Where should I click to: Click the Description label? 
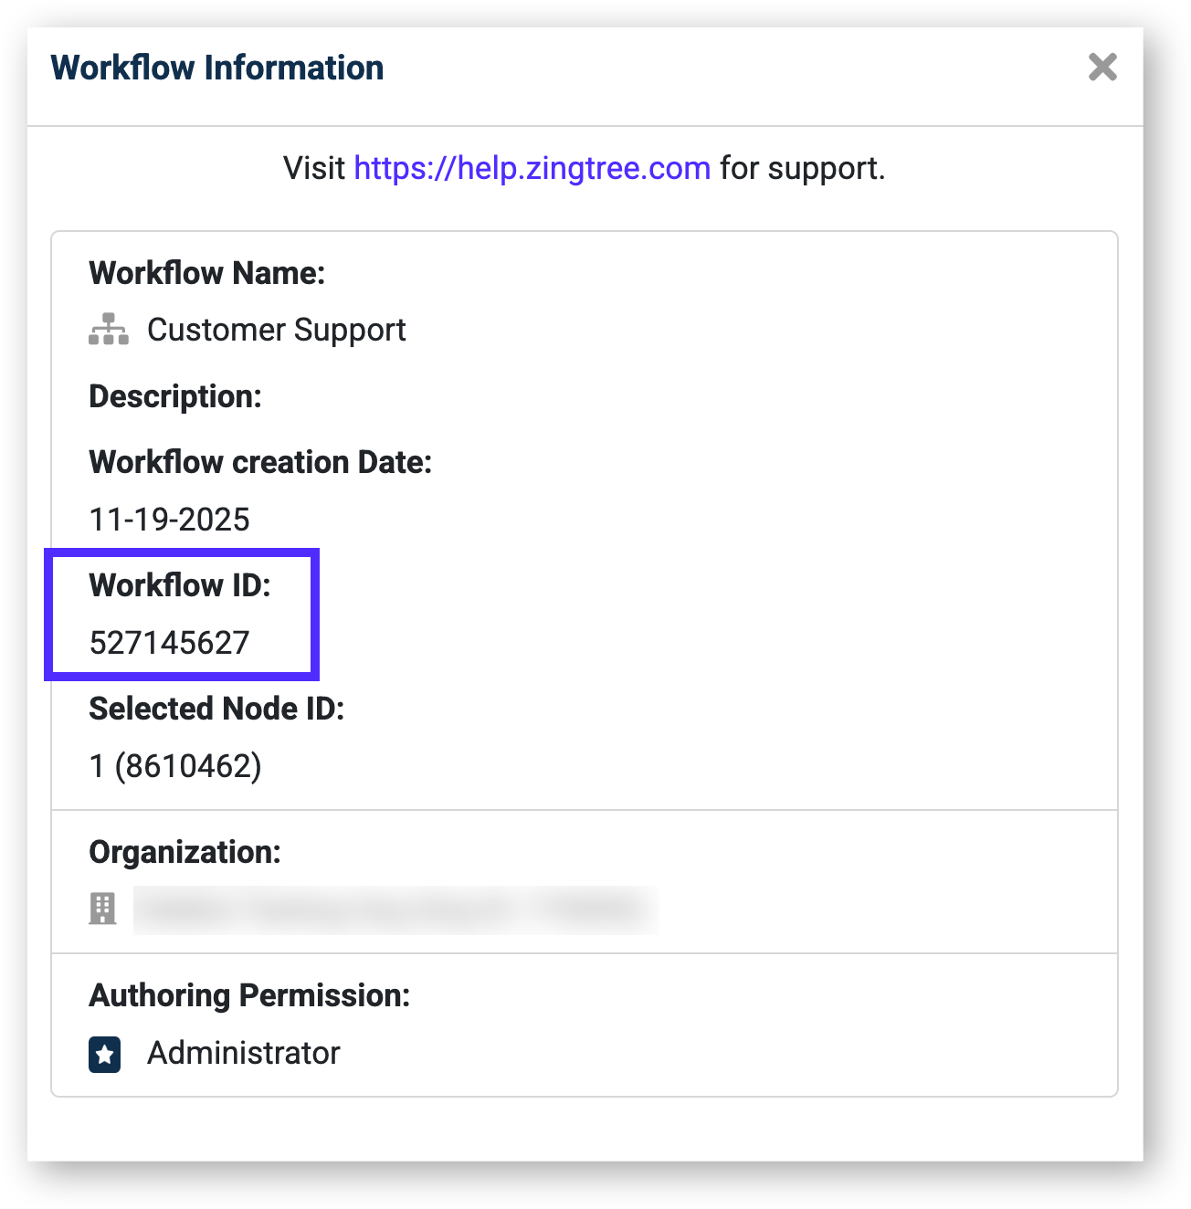point(175,396)
